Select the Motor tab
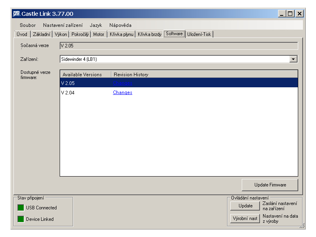316x237 pixels. 99,34
